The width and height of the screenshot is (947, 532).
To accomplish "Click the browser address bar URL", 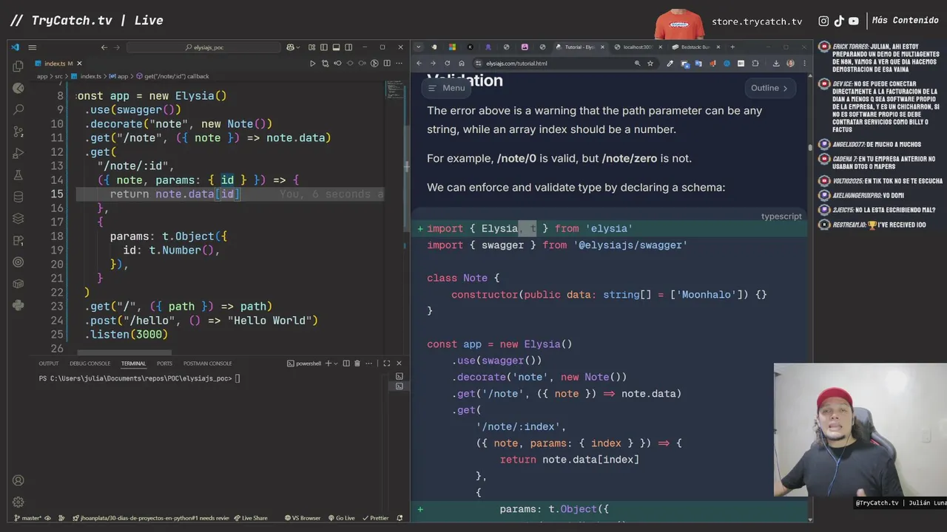I will tap(516, 64).
